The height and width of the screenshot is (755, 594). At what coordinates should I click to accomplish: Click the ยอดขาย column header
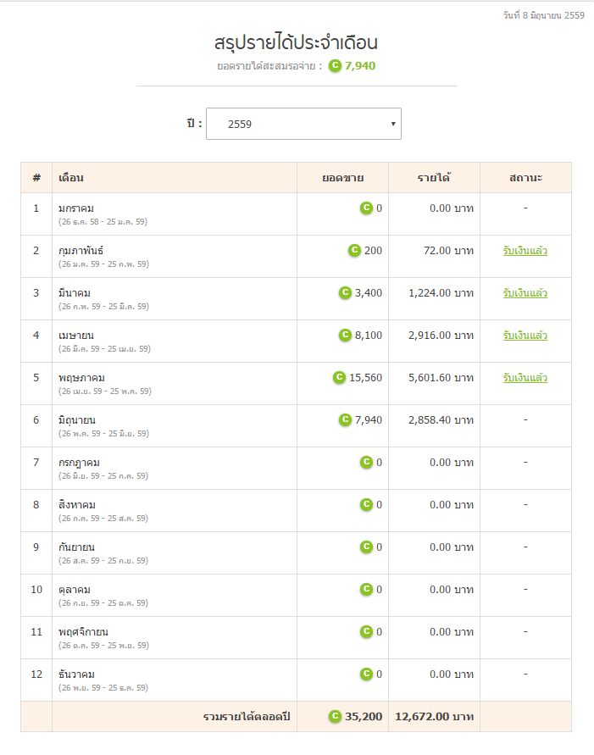pos(342,178)
